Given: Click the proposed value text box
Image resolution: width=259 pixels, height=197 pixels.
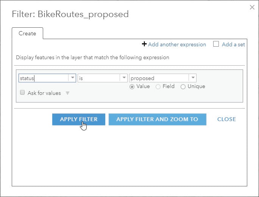Looking at the screenshot, I should 159,78.
